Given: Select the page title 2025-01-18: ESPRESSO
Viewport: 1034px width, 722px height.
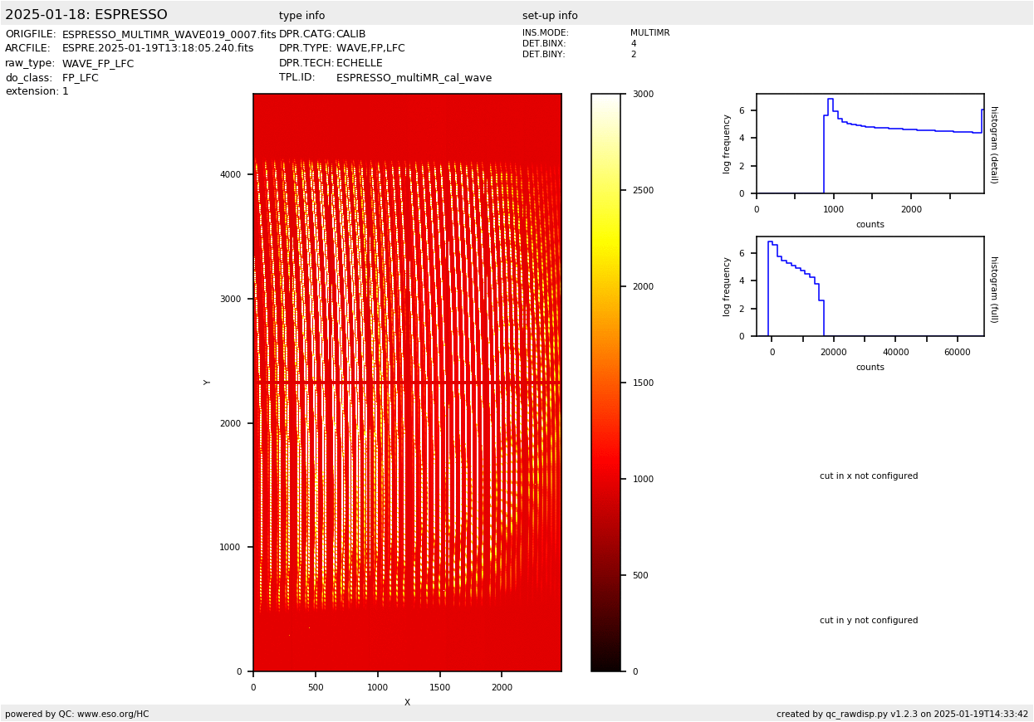Looking at the screenshot, I should (86, 15).
